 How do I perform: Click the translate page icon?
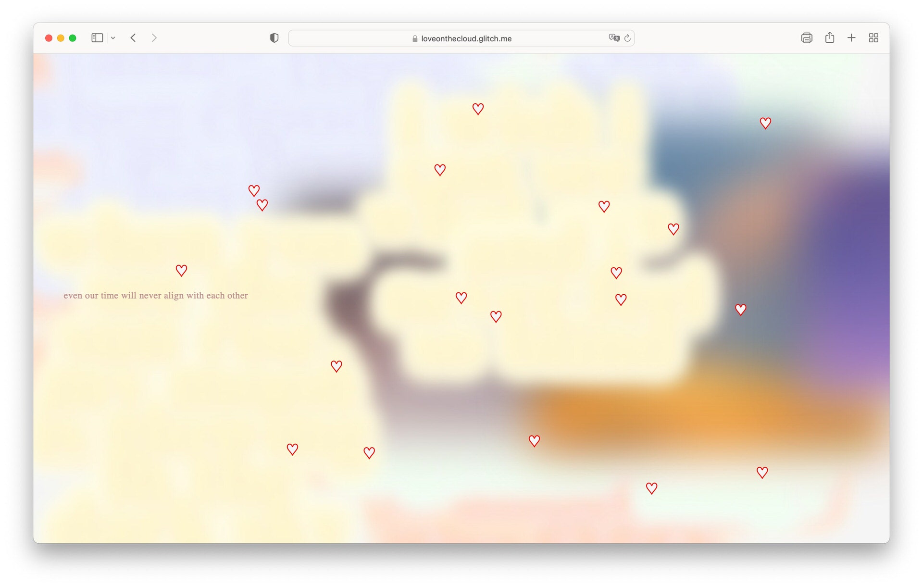click(x=613, y=38)
